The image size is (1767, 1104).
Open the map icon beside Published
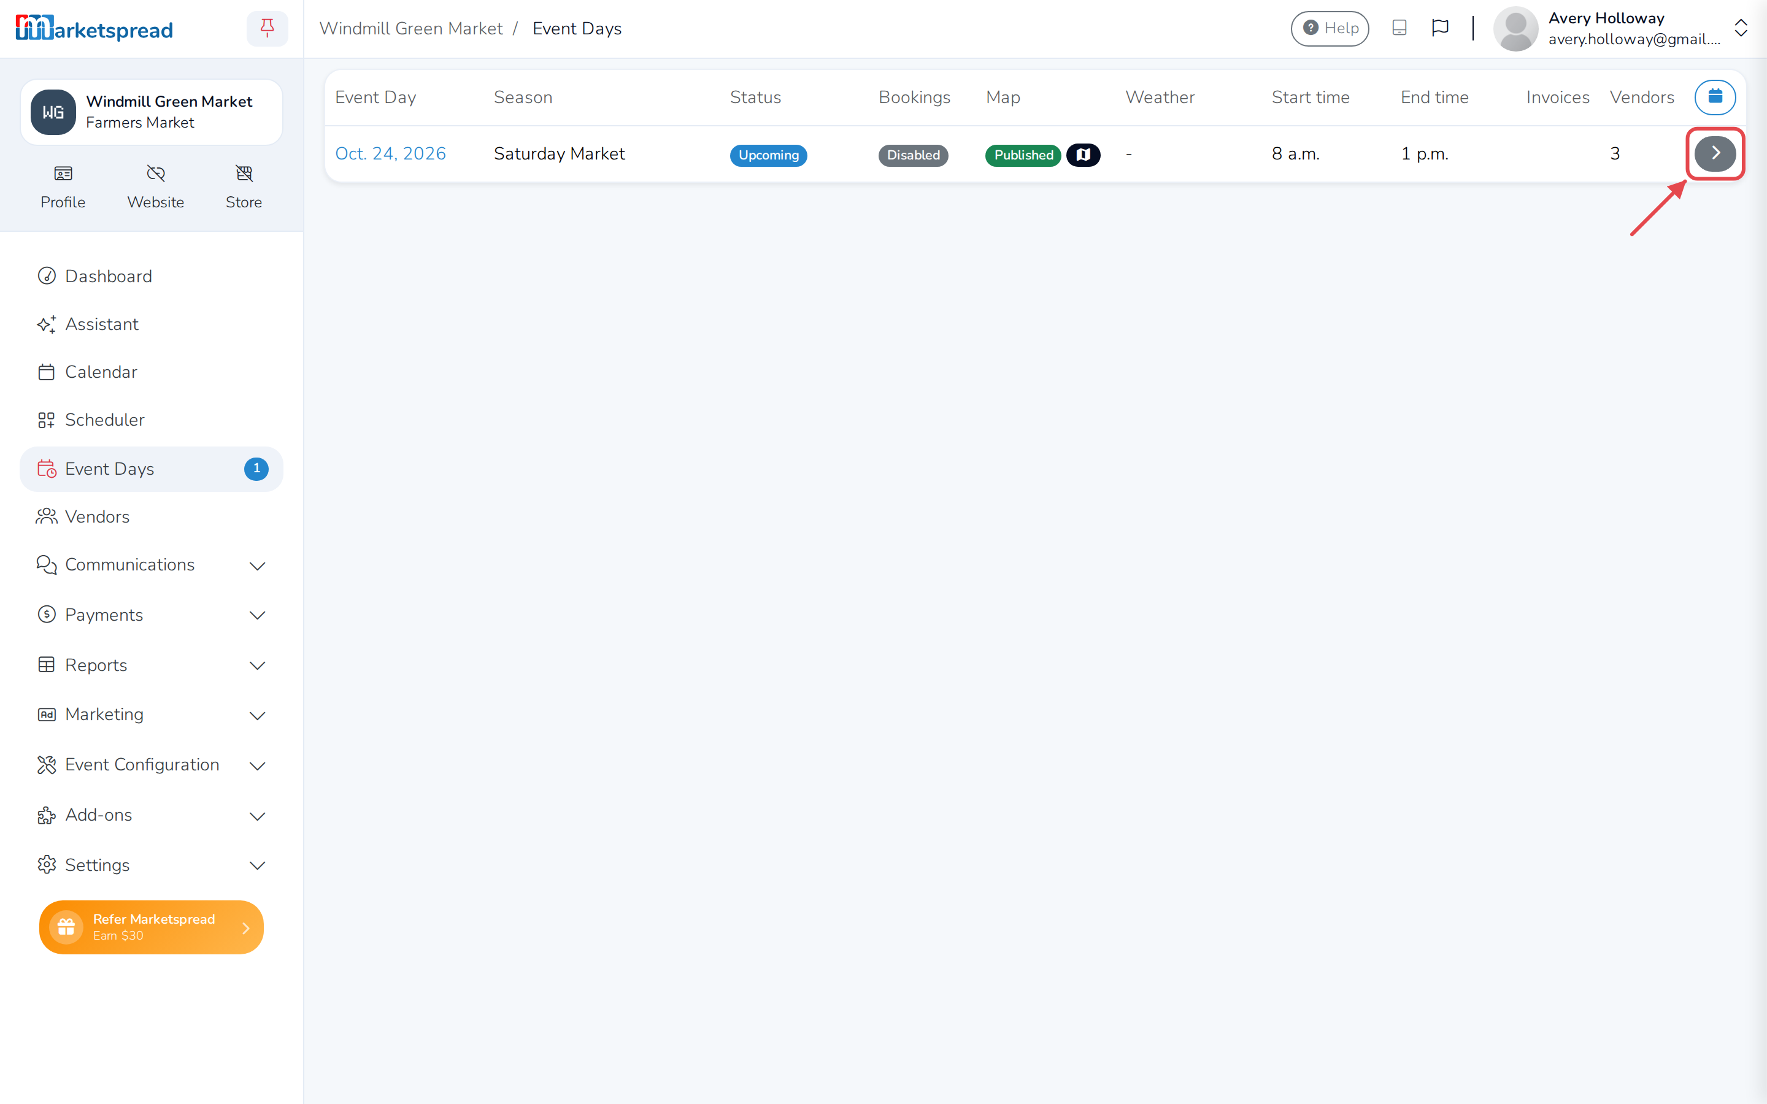[x=1084, y=155]
